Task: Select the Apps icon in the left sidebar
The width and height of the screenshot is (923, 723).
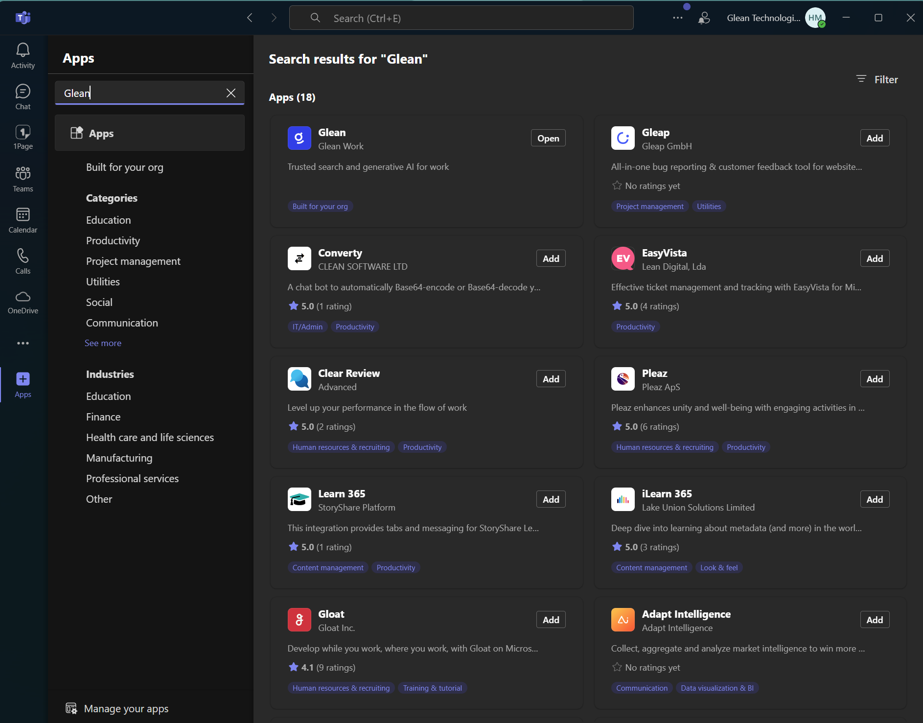Action: click(x=23, y=385)
